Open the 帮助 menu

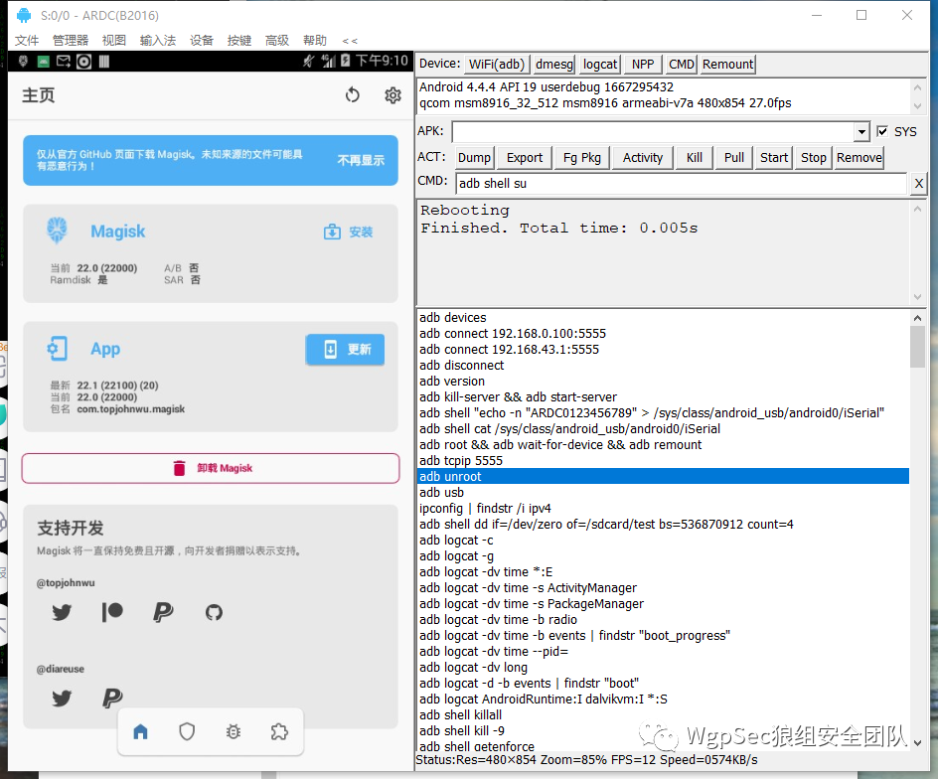pyautogui.click(x=315, y=40)
